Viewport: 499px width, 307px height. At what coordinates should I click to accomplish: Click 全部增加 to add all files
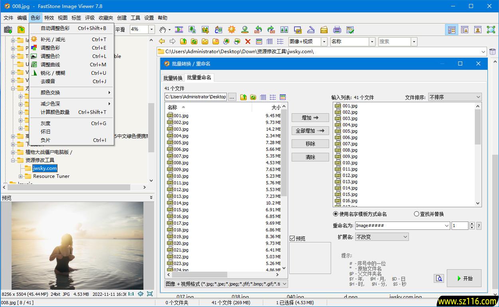tap(310, 130)
